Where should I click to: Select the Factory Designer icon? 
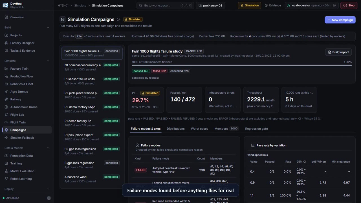click(6, 43)
